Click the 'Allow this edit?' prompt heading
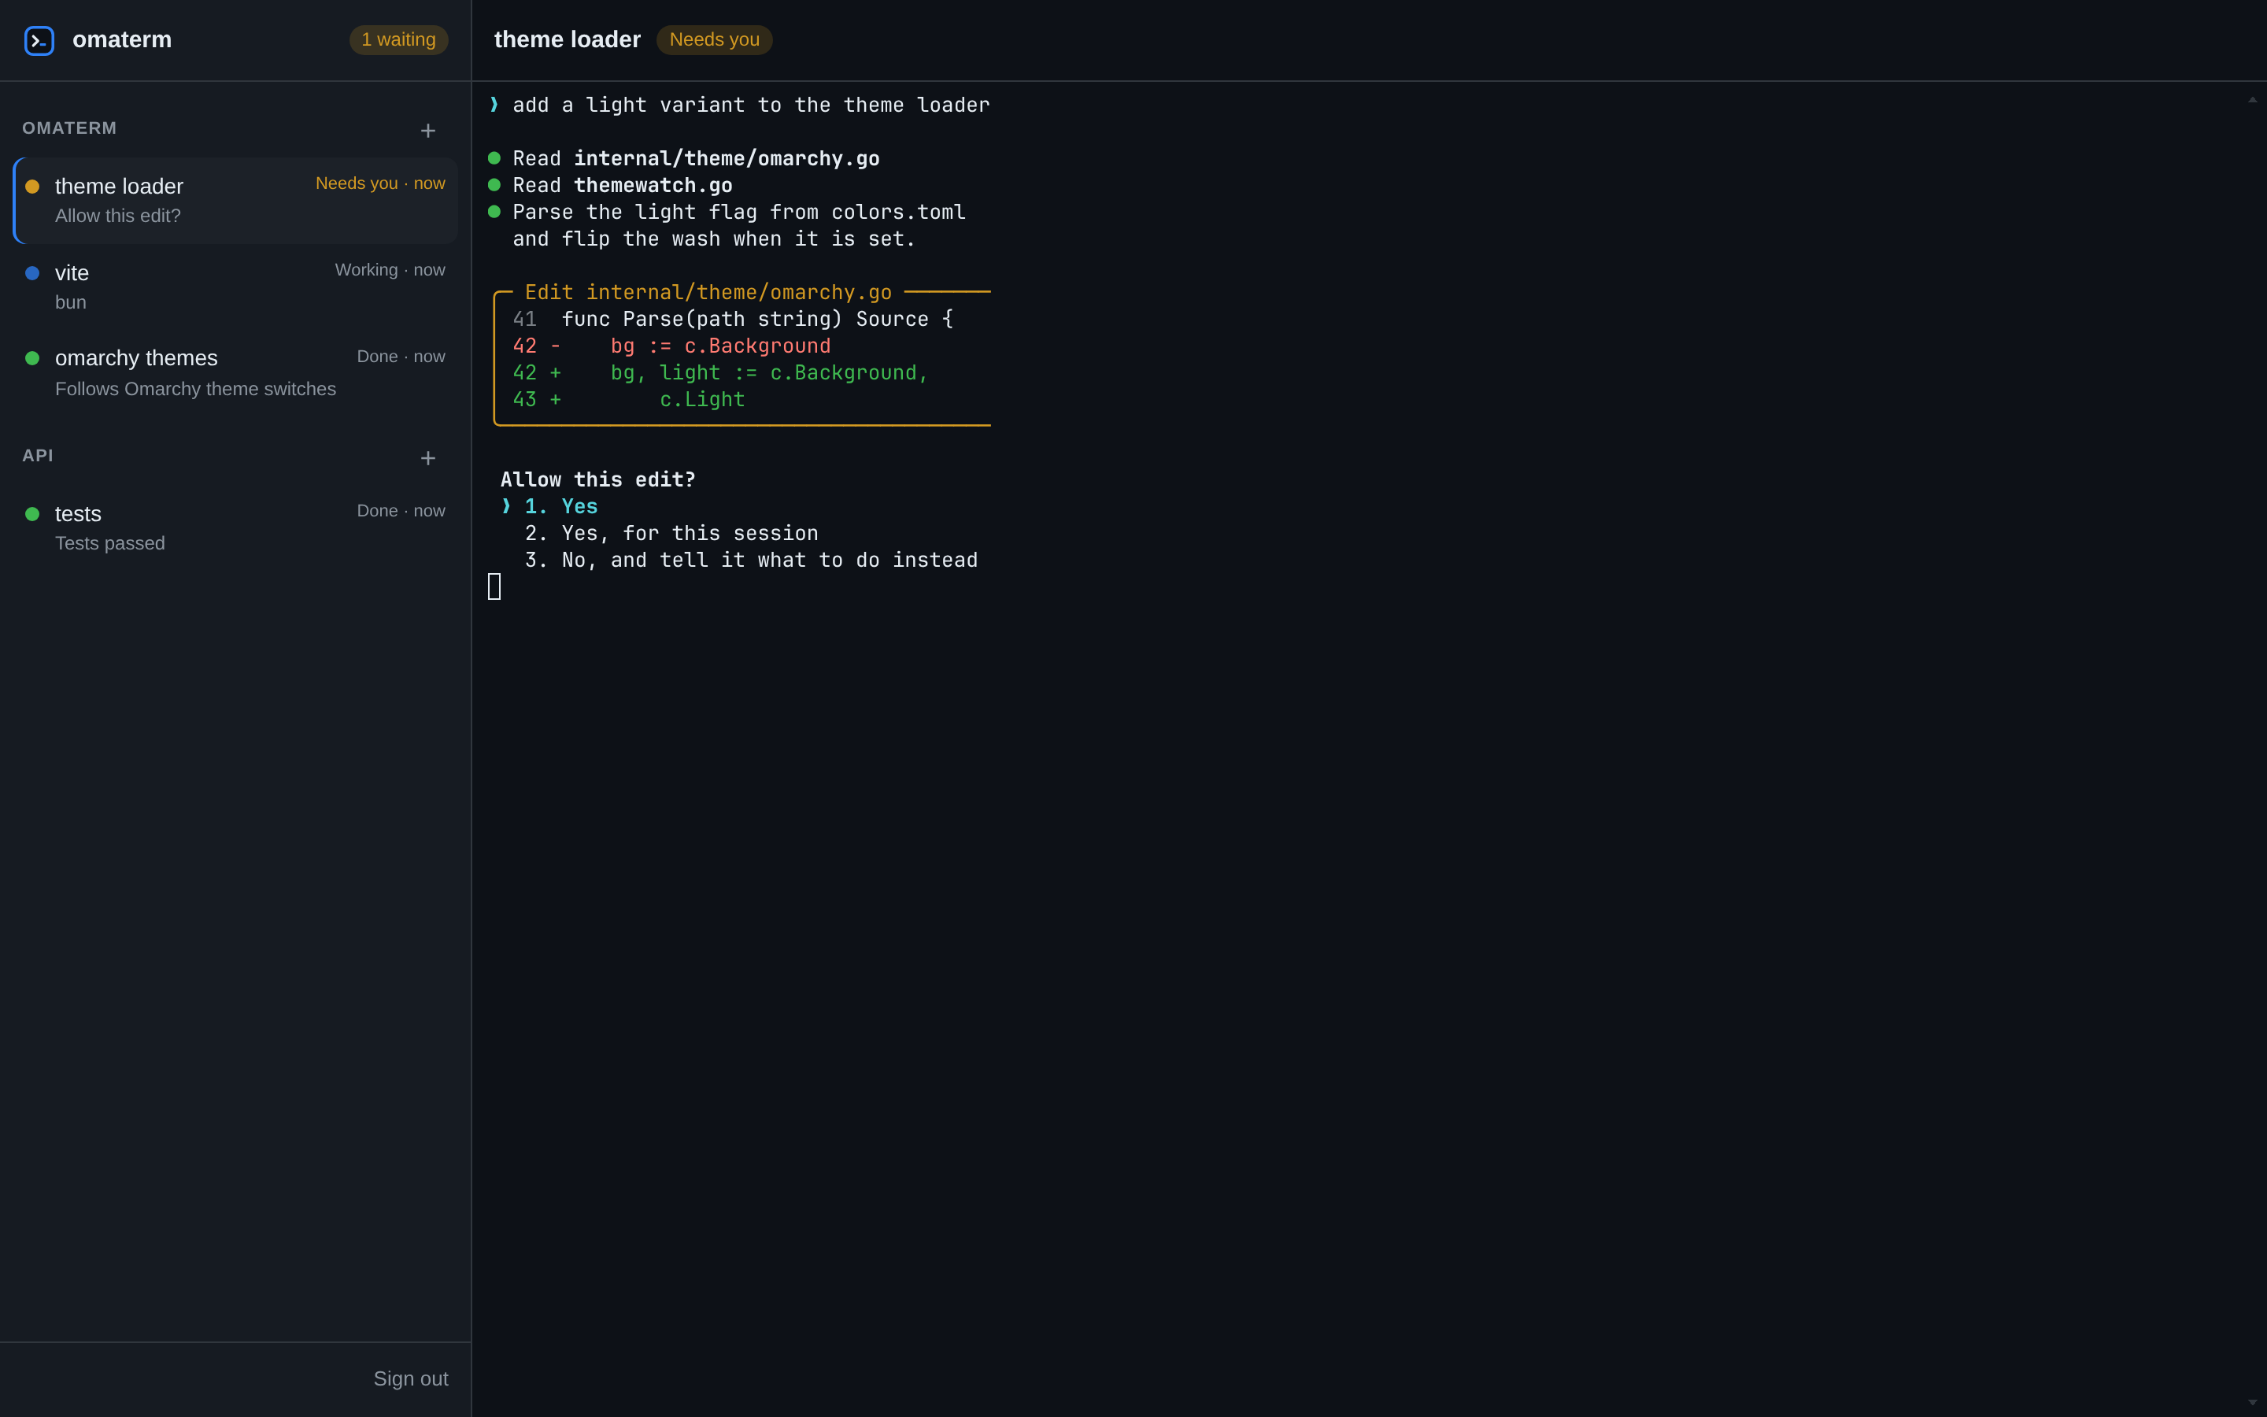The height and width of the screenshot is (1417, 2267). pos(597,480)
